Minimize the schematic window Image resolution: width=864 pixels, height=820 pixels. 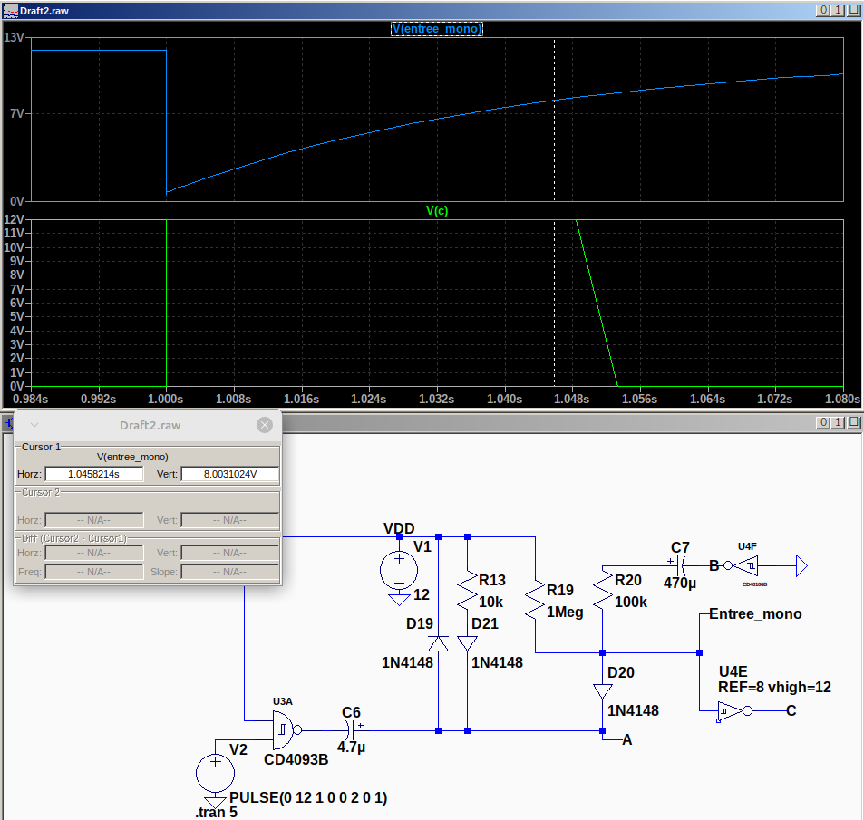(822, 422)
